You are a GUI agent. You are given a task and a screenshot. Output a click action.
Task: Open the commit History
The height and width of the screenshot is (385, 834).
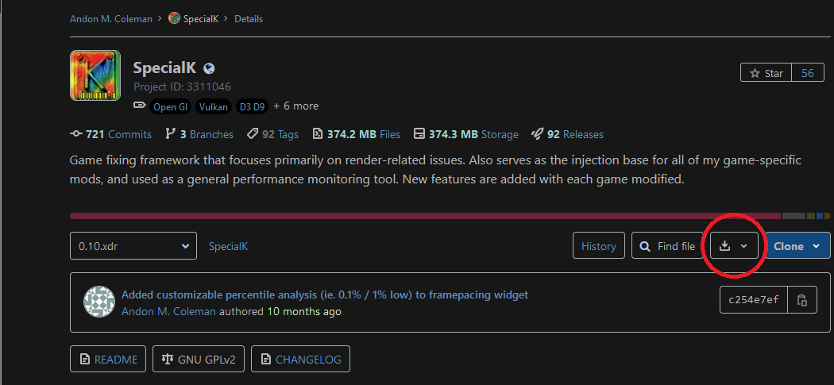coord(598,246)
